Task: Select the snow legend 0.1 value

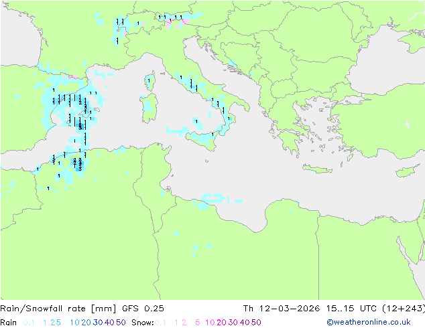Action: click(160, 323)
